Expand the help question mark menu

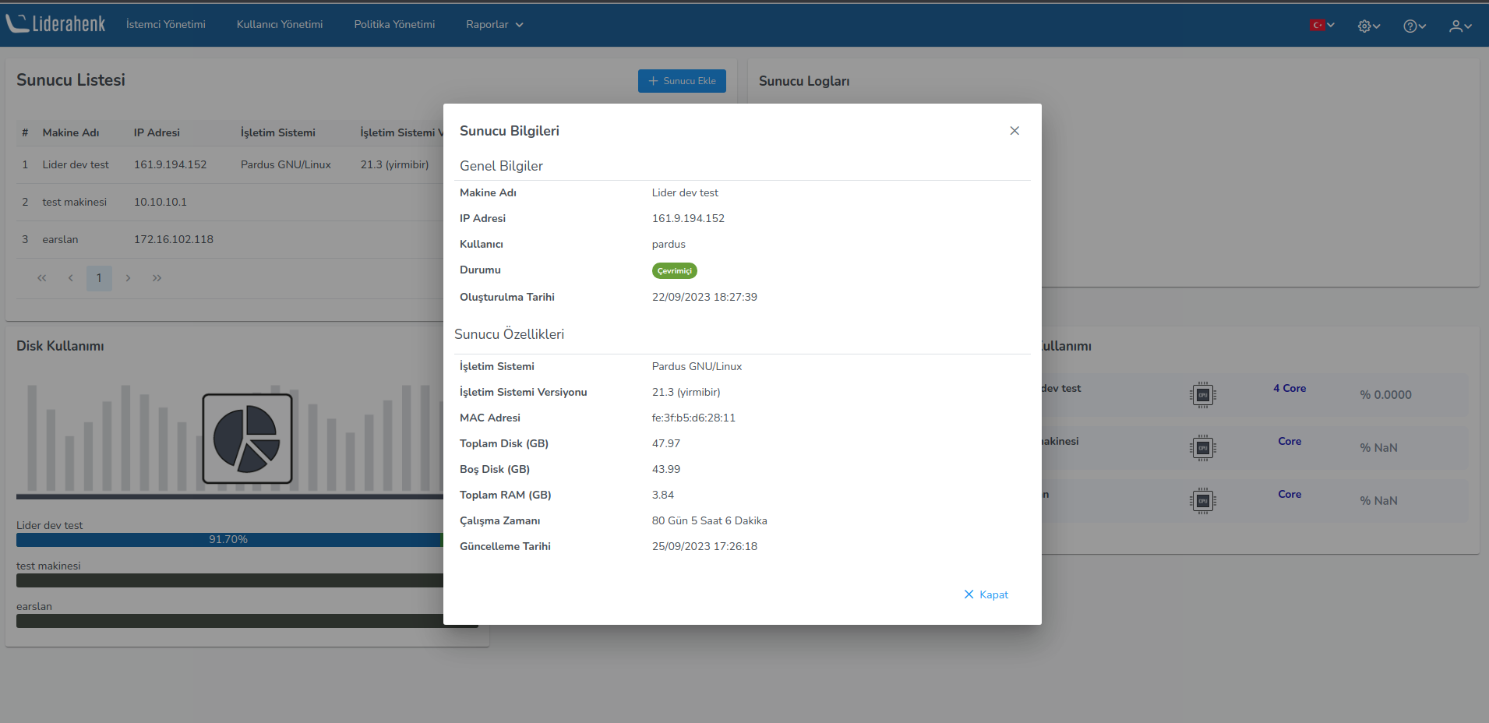coord(1413,26)
